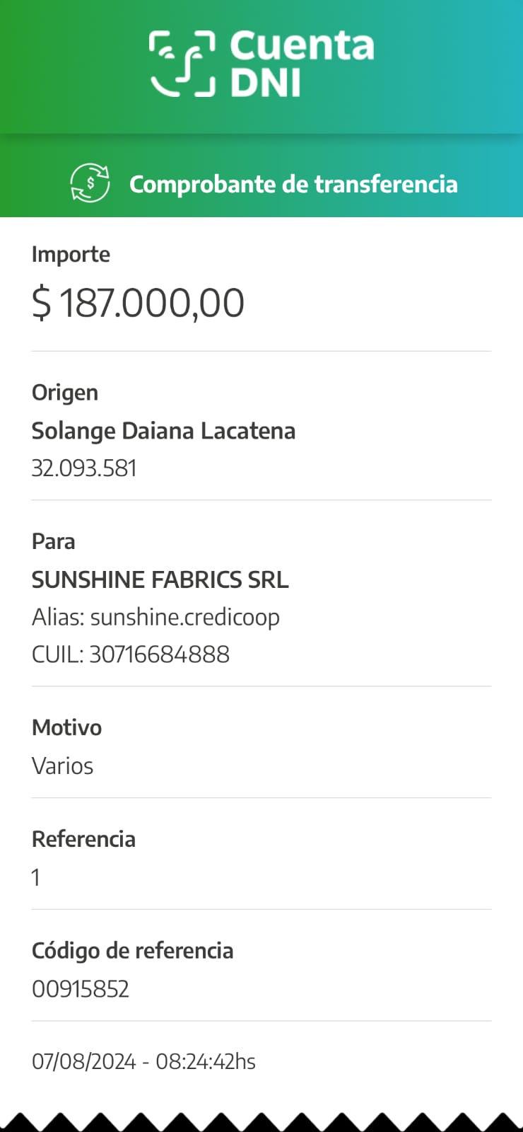
Task: Select the $ 187.000,00 amount
Action: pyautogui.click(x=138, y=303)
